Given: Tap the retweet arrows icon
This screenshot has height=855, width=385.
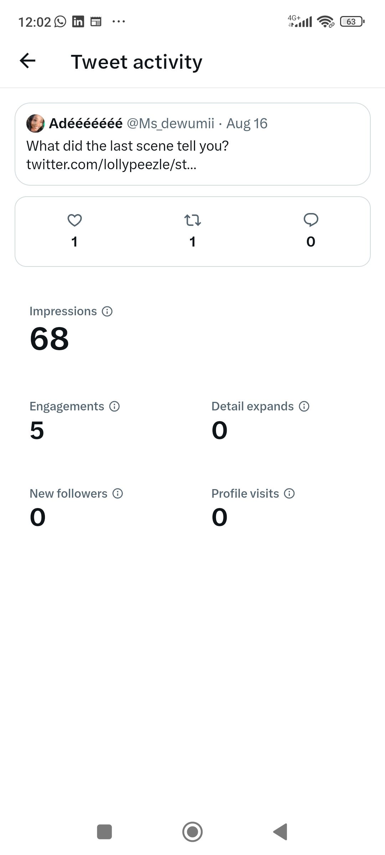Looking at the screenshot, I should coord(192,220).
